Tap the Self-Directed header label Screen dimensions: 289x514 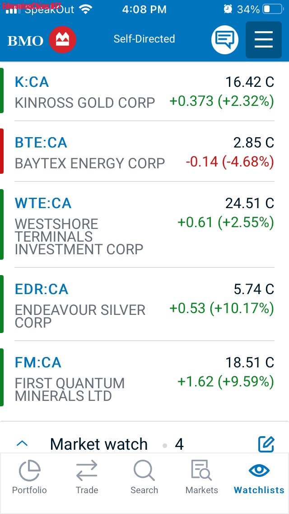(x=144, y=39)
